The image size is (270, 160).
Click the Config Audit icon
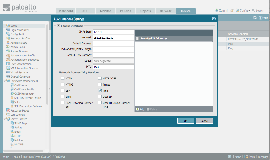point(8,34)
